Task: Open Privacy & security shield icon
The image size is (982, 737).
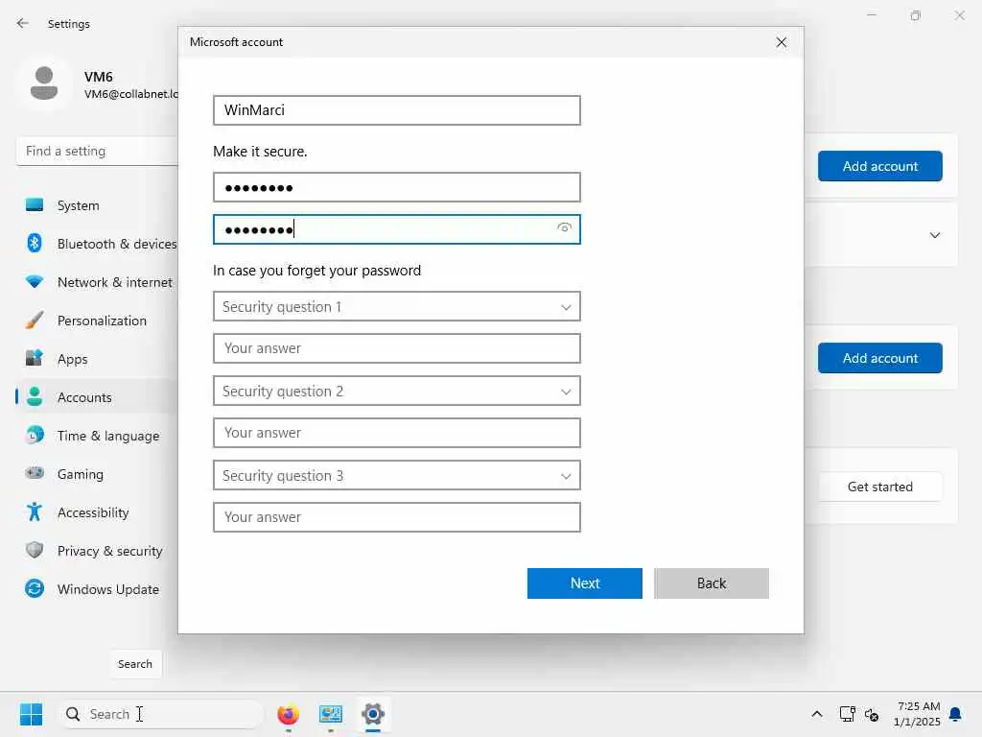Action: click(x=35, y=550)
